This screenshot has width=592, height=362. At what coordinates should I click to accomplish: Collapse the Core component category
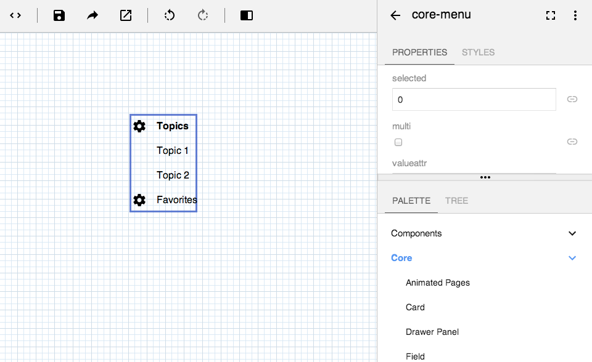point(572,258)
